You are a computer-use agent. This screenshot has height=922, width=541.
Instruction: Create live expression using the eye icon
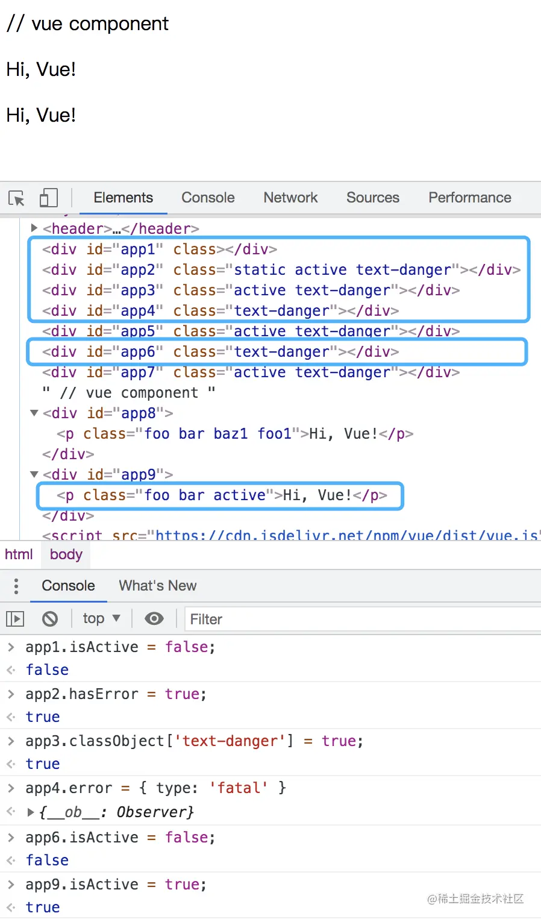coord(154,618)
